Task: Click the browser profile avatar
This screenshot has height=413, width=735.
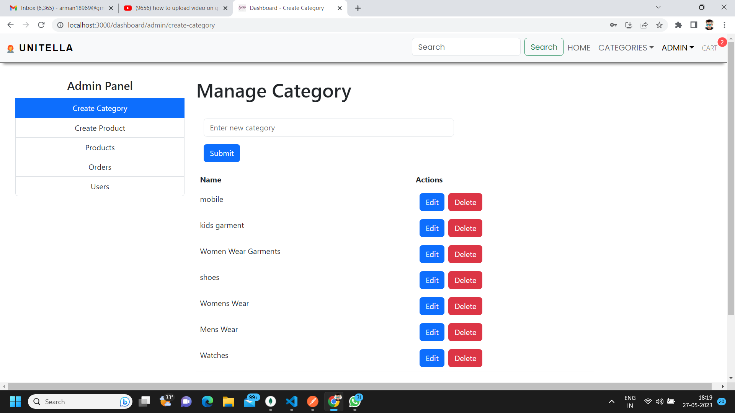Action: tap(709, 25)
